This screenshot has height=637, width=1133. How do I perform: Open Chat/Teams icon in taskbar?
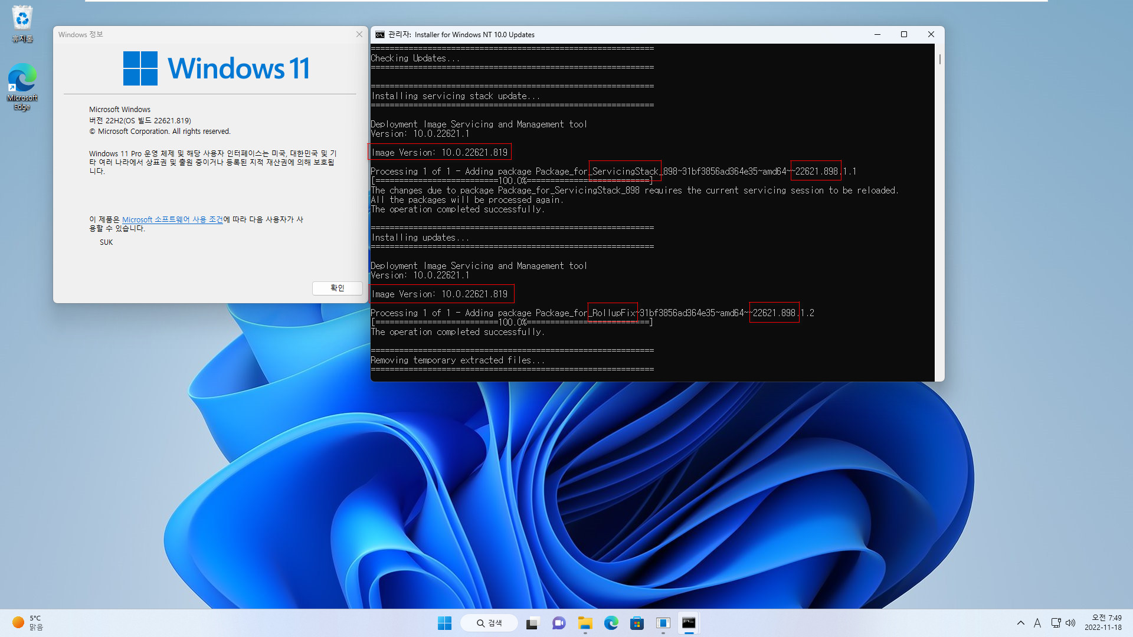point(559,622)
